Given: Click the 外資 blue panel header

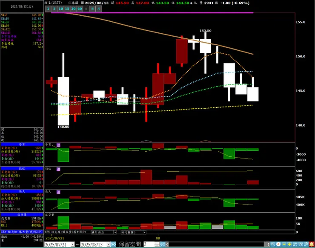Looking at the screenshot, I should tap(22, 144).
